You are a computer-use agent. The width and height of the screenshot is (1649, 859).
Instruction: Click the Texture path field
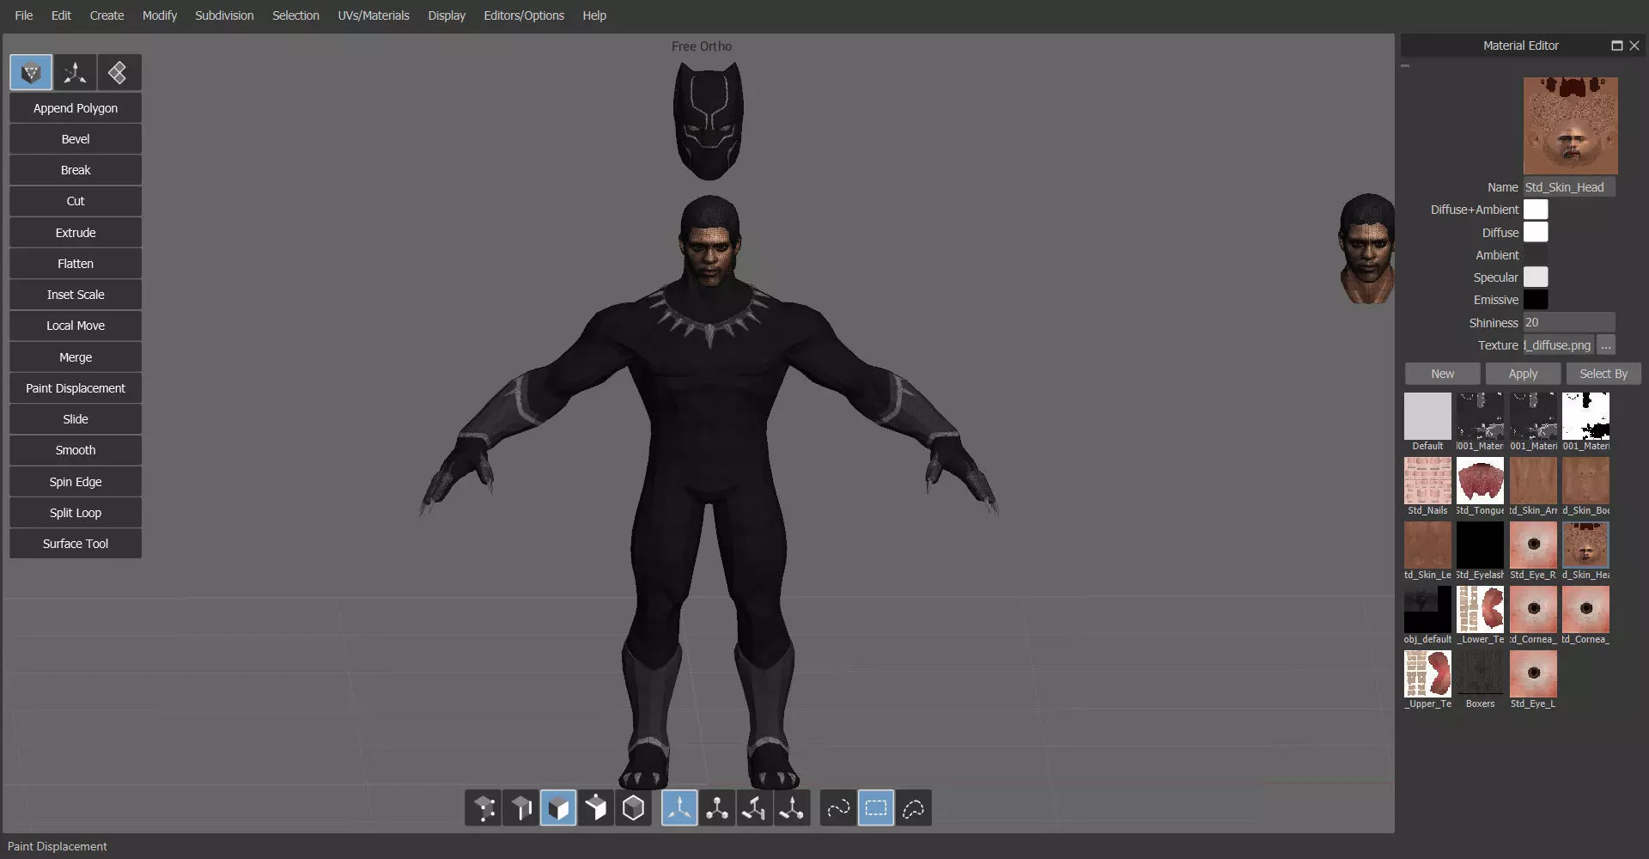coord(1559,345)
